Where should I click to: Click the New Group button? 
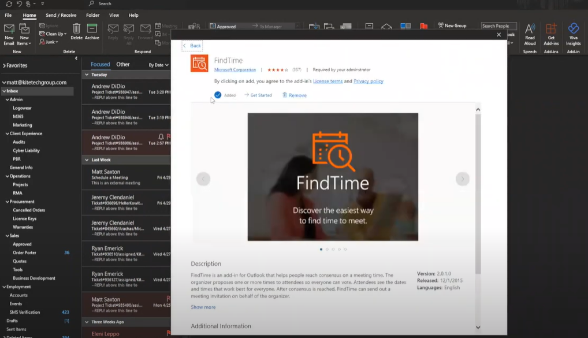pyautogui.click(x=452, y=25)
